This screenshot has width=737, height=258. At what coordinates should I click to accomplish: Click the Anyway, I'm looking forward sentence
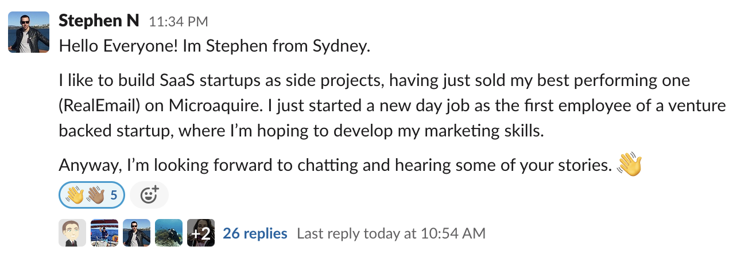(334, 166)
